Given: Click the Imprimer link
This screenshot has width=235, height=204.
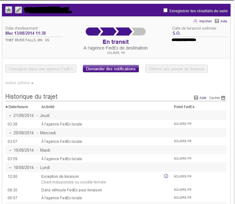Looking at the screenshot, I should coord(205,21).
